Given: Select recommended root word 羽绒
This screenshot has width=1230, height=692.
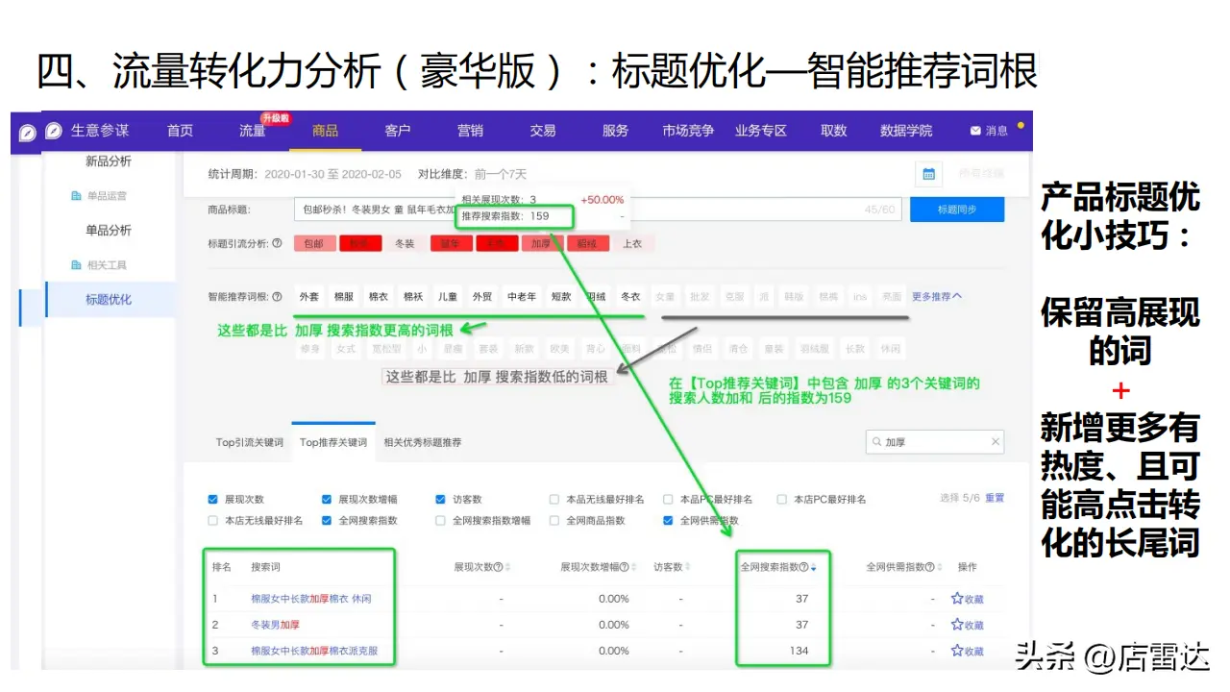Looking at the screenshot, I should point(596,297).
